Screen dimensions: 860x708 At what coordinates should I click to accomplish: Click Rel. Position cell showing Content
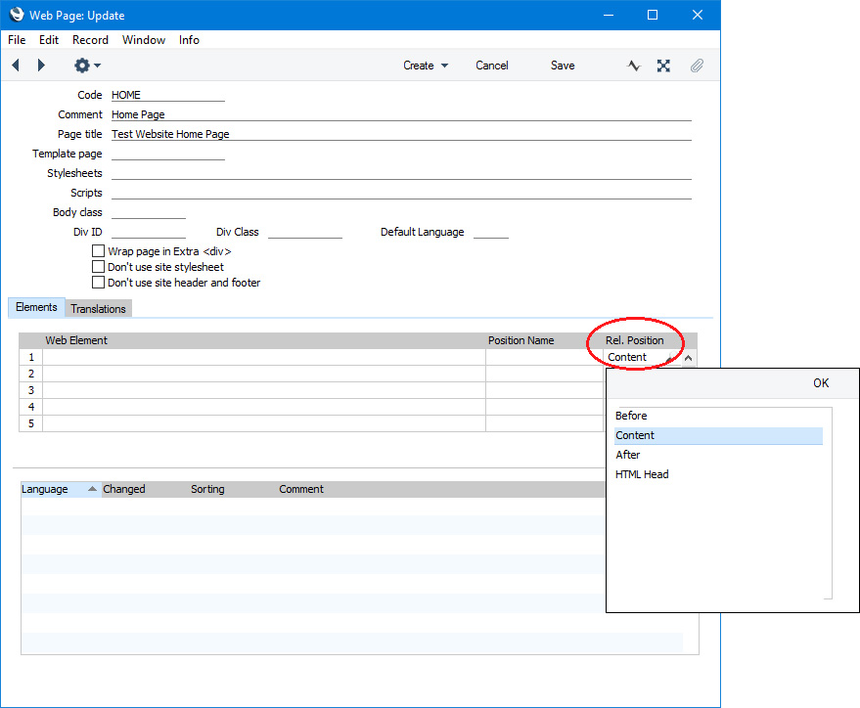coord(642,357)
